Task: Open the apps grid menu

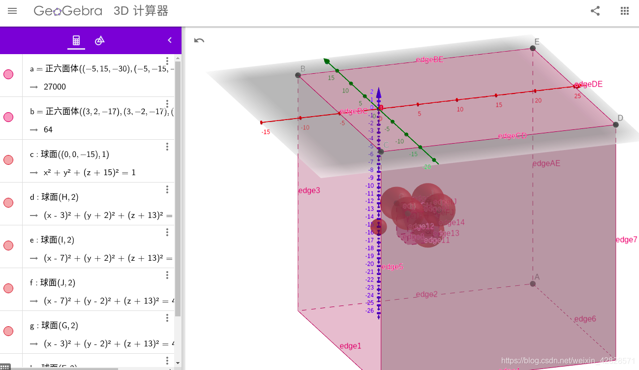Action: [625, 11]
